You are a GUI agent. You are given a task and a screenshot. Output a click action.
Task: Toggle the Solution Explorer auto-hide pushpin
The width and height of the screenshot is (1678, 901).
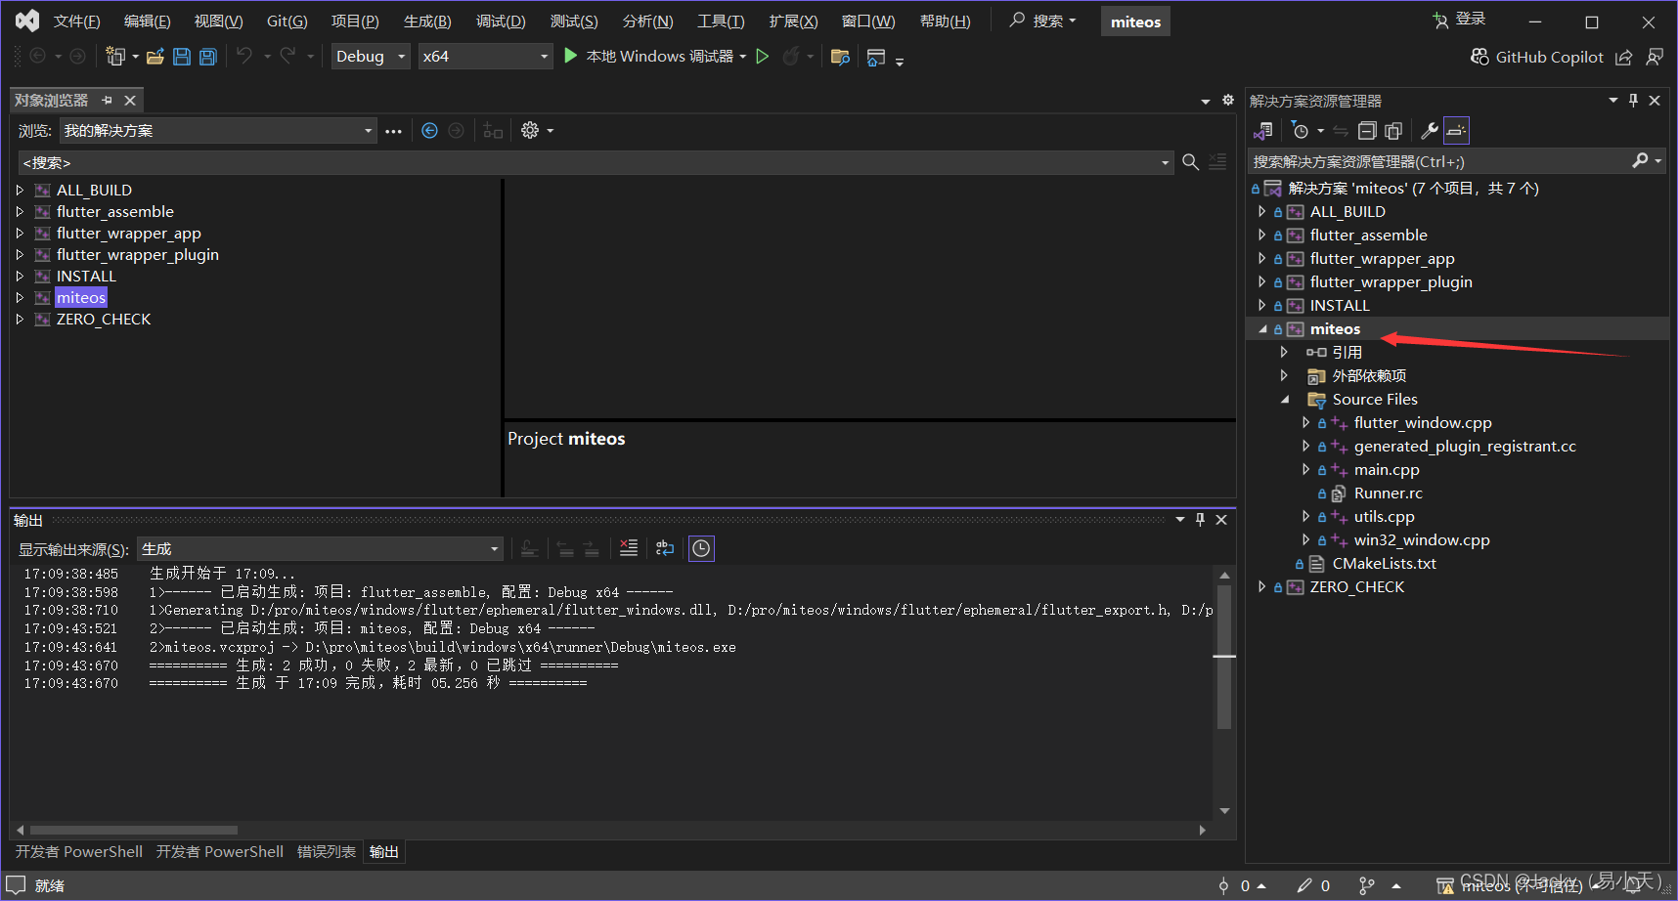point(1633,101)
